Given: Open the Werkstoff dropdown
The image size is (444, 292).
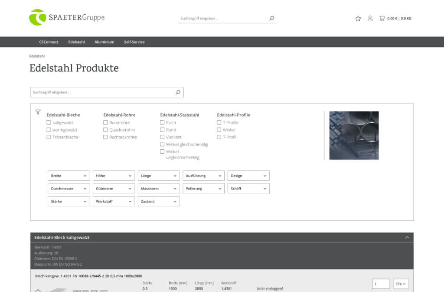Looking at the screenshot, I should tap(114, 201).
